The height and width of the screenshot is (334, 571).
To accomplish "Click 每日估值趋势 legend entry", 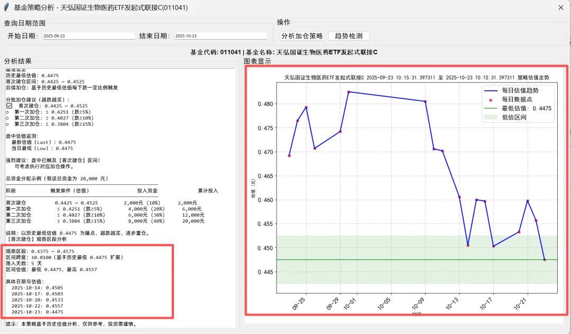I will (520, 90).
